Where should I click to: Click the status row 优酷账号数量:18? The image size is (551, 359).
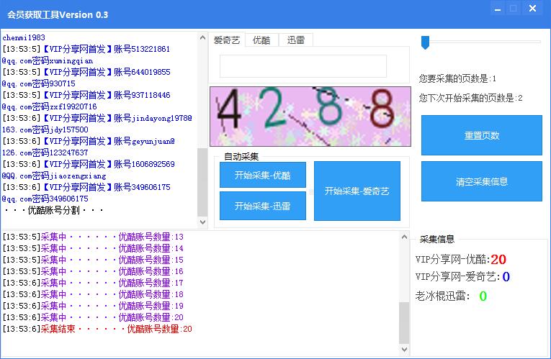point(93,294)
